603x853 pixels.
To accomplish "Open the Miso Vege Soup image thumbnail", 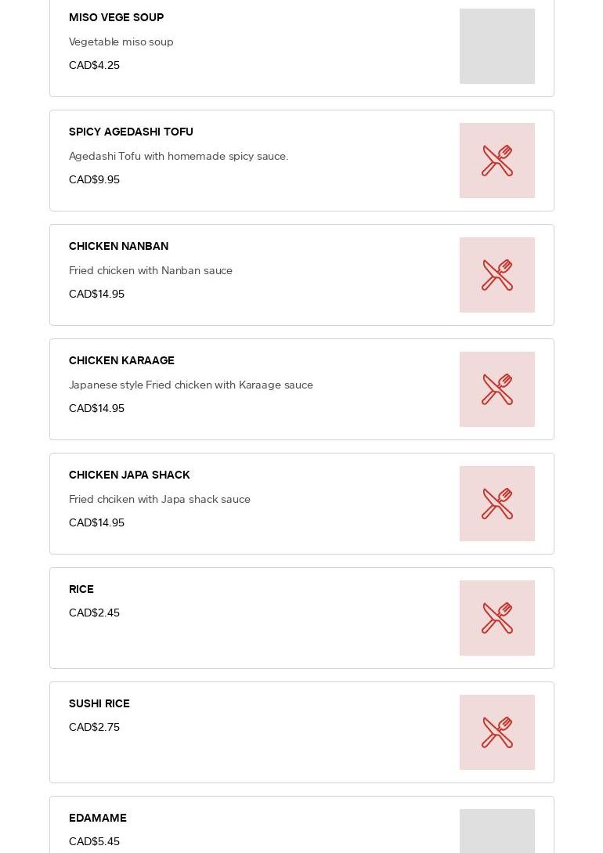I will coord(497,46).
